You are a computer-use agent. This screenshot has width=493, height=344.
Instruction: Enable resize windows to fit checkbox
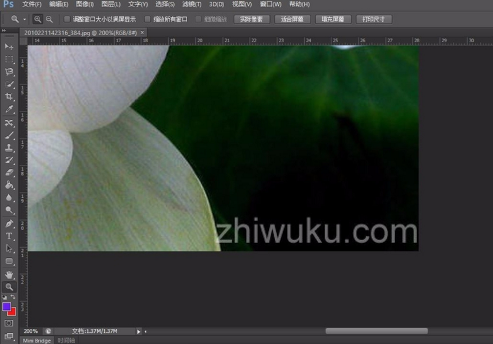click(67, 19)
